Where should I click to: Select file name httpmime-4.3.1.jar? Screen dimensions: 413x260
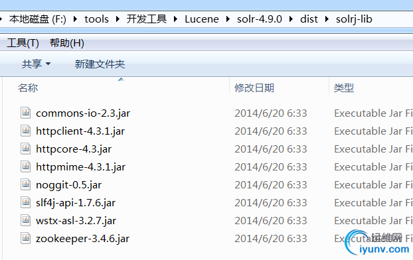pos(80,167)
